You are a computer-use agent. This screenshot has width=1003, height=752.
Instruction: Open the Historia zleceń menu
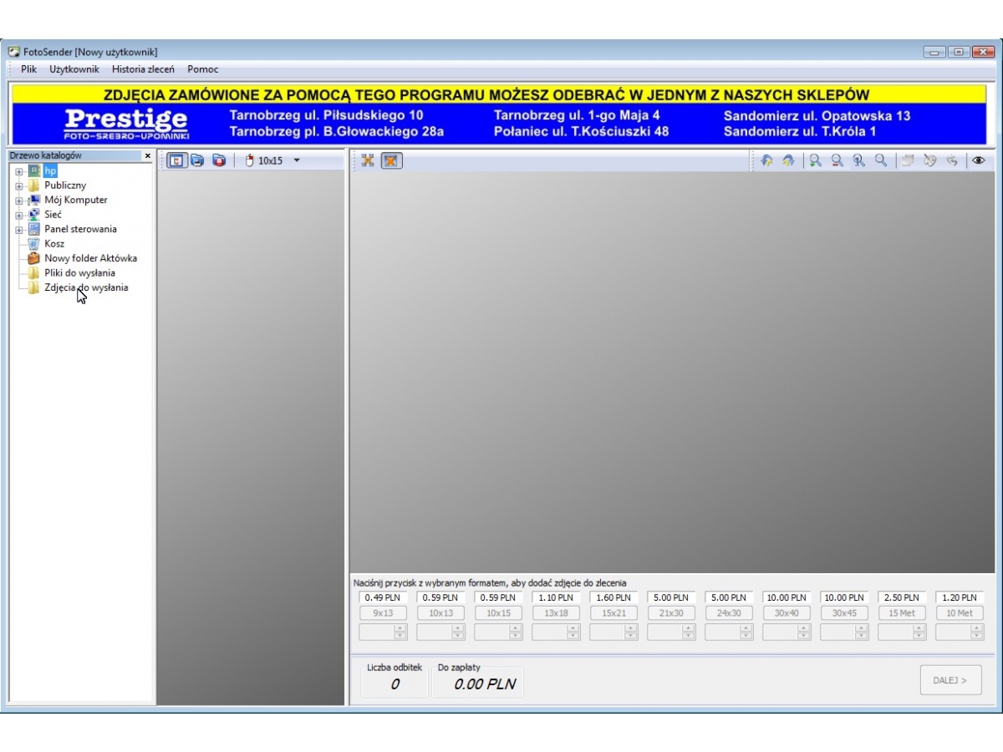[x=143, y=69]
